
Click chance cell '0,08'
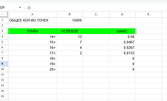coord(122,37)
